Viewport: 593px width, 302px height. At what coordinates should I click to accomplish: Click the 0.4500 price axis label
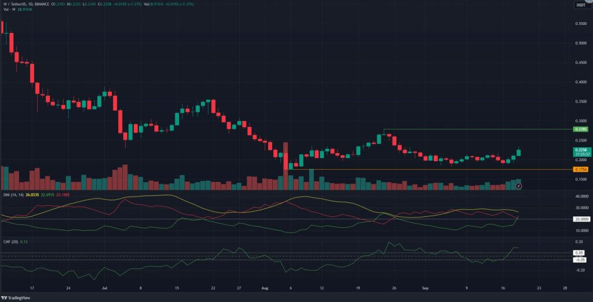tap(581, 63)
